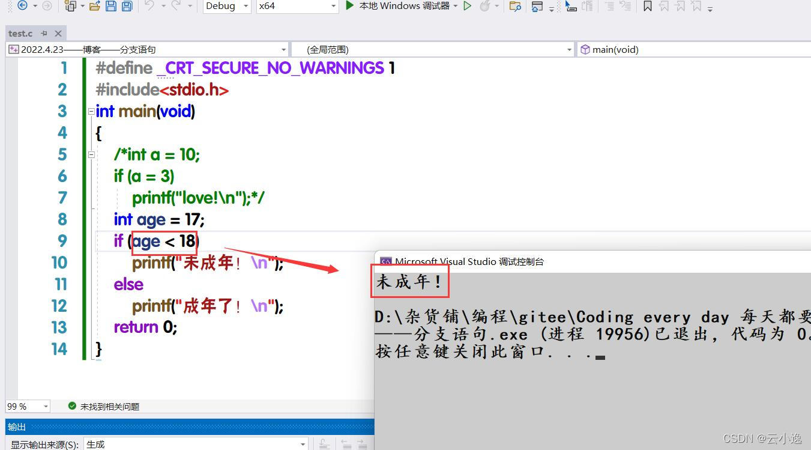Collapse the main function at line 3
The width and height of the screenshot is (811, 450).
91,111
